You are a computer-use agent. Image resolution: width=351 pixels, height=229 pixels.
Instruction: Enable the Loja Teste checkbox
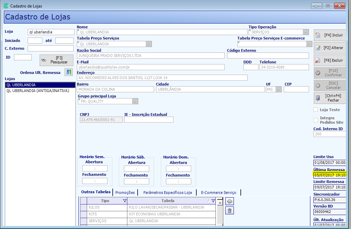(315, 110)
